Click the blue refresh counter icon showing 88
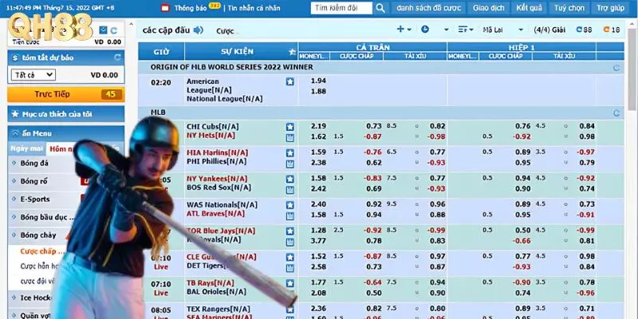This screenshot has width=638, height=319. point(583,30)
